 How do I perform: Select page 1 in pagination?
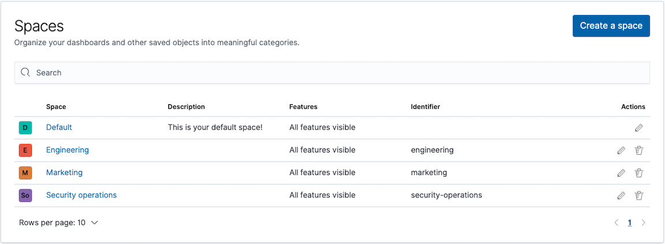click(630, 223)
